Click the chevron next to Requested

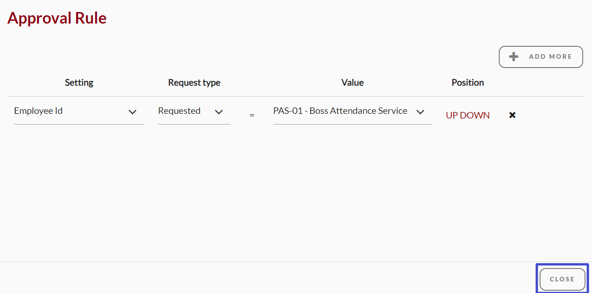(219, 112)
